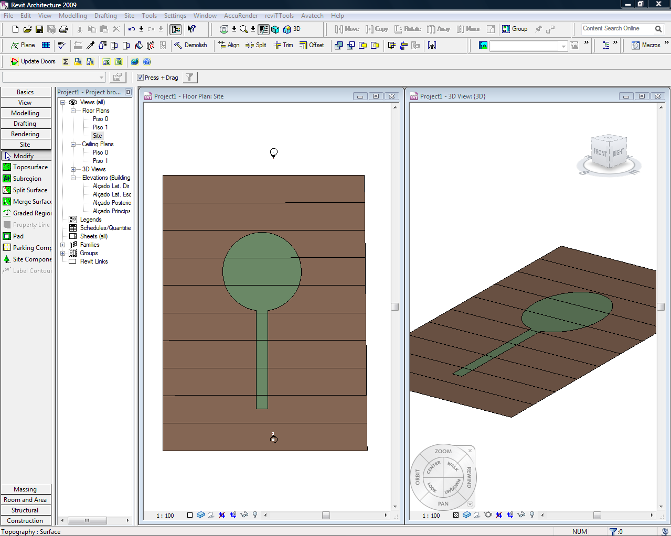Screen dimensions: 671x536
Task: Activate the Align tool
Action: (229, 45)
